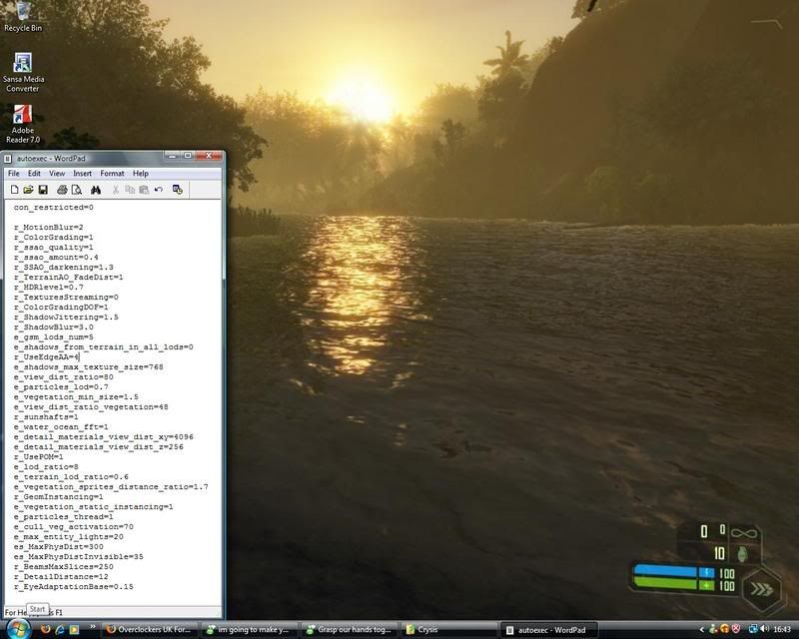This screenshot has width=799, height=639.
Task: Click the volume speaker tray icon
Action: click(764, 629)
